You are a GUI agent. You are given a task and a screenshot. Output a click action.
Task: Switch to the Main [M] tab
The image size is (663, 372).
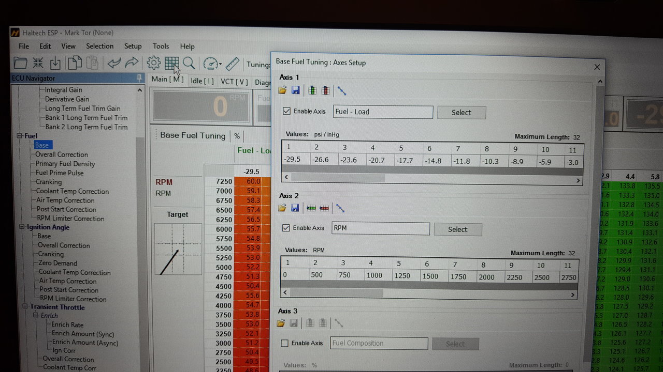[168, 80]
